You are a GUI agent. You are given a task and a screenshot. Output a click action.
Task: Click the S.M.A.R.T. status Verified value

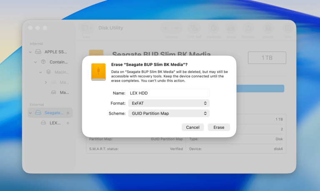pyautogui.click(x=176, y=149)
